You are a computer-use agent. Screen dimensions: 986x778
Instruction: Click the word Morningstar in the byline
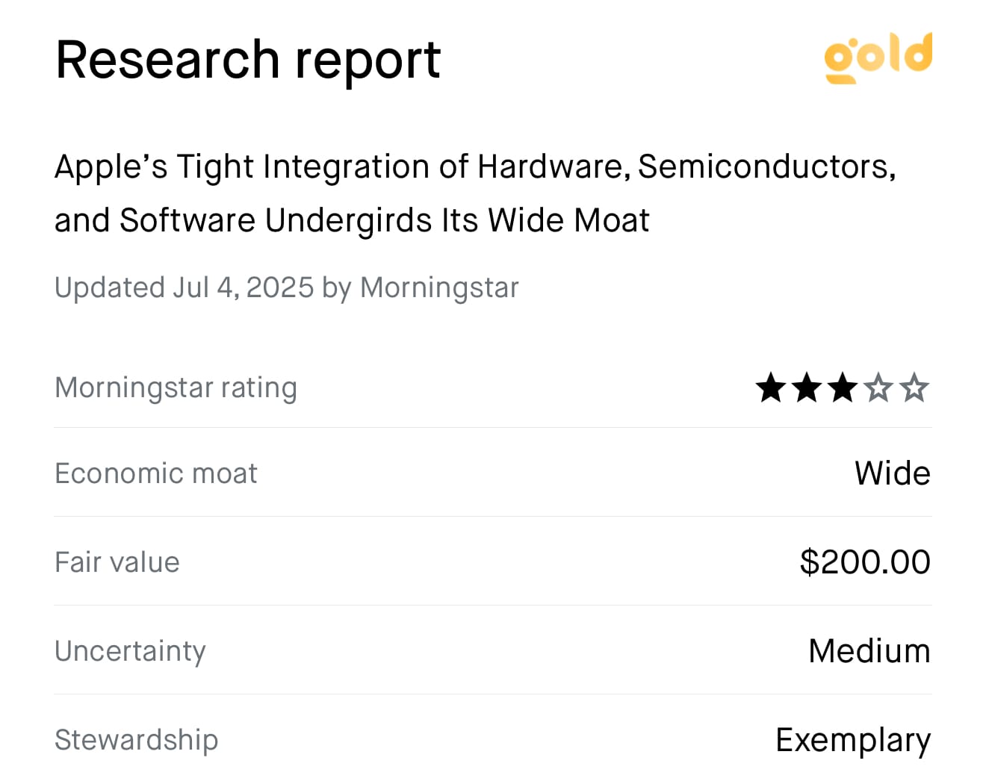(x=439, y=288)
